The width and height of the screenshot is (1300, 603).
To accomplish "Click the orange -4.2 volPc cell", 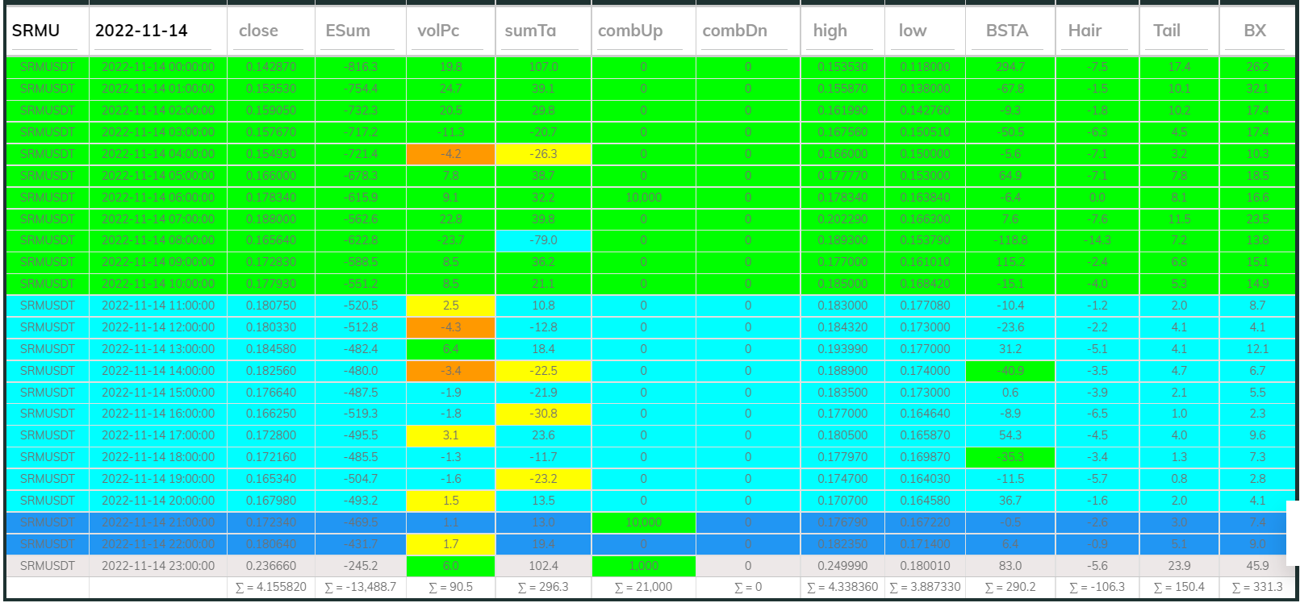I will [x=450, y=154].
